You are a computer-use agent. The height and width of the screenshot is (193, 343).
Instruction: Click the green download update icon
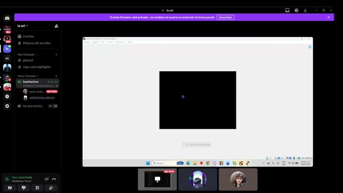coord(305,10)
